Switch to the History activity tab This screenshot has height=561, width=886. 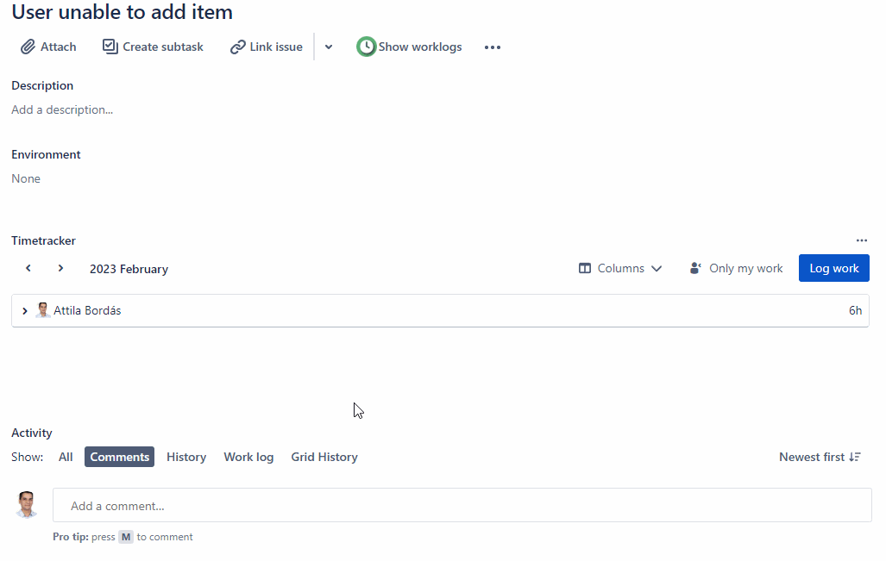tap(186, 458)
